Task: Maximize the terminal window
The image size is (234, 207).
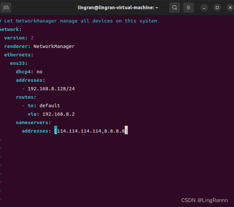Action: pos(217,7)
